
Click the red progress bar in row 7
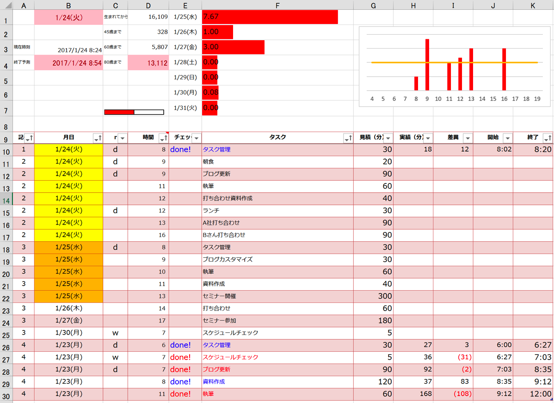(x=119, y=112)
